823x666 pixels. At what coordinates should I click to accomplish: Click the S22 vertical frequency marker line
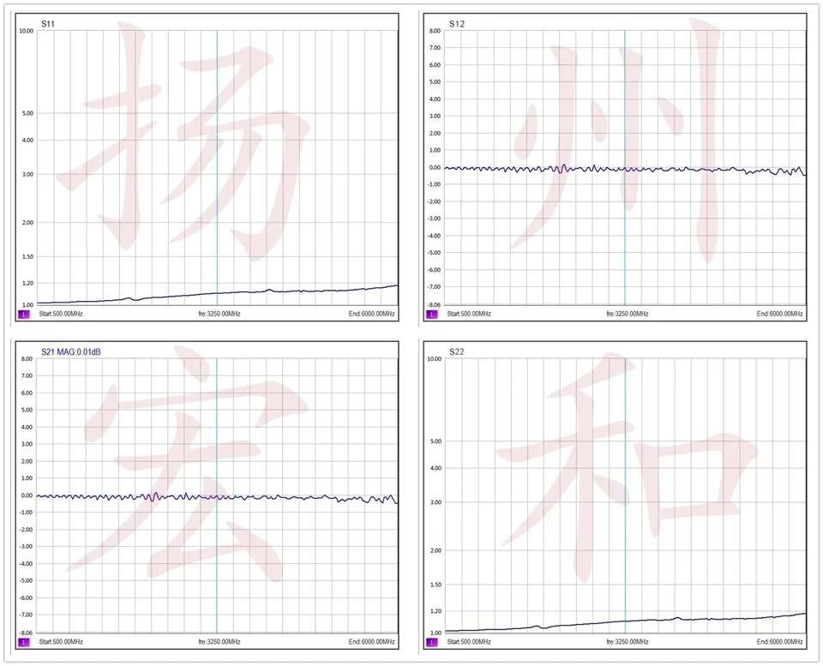(625, 496)
